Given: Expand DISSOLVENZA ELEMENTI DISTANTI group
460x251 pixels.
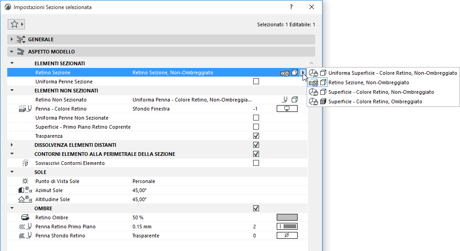Looking at the screenshot, I should [12, 145].
